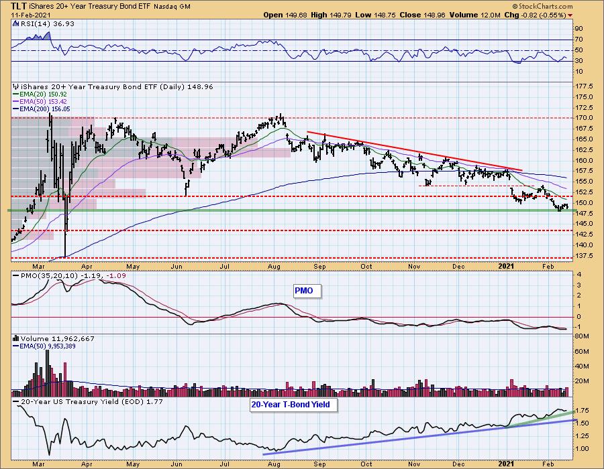This screenshot has height=469, width=604.
Task: Click the red descending trendline on price chart
Action: [415, 151]
